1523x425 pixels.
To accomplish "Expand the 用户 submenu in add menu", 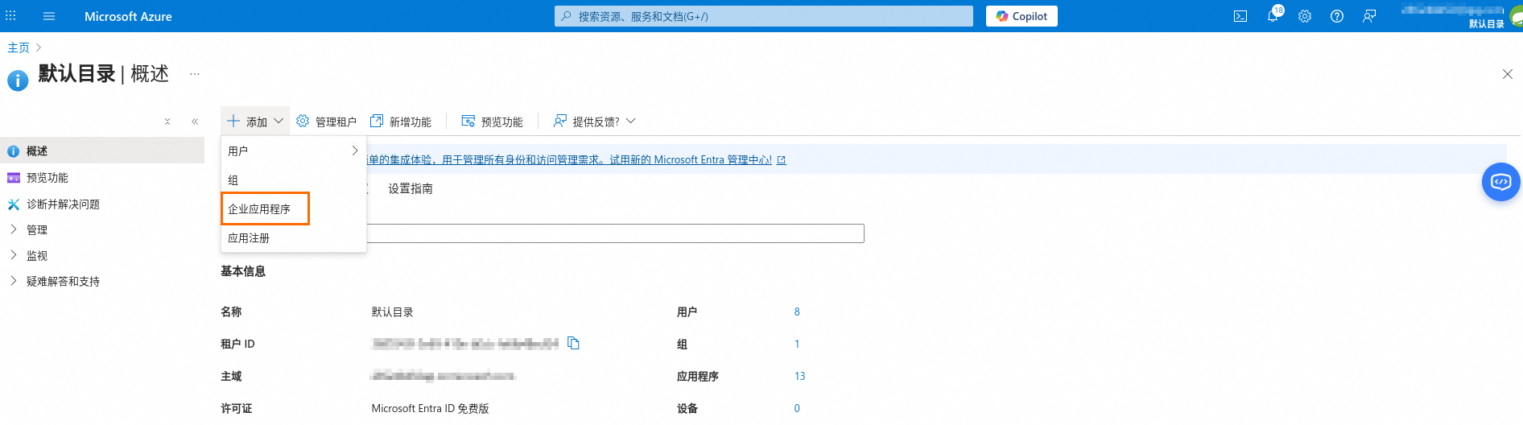I will (x=294, y=151).
